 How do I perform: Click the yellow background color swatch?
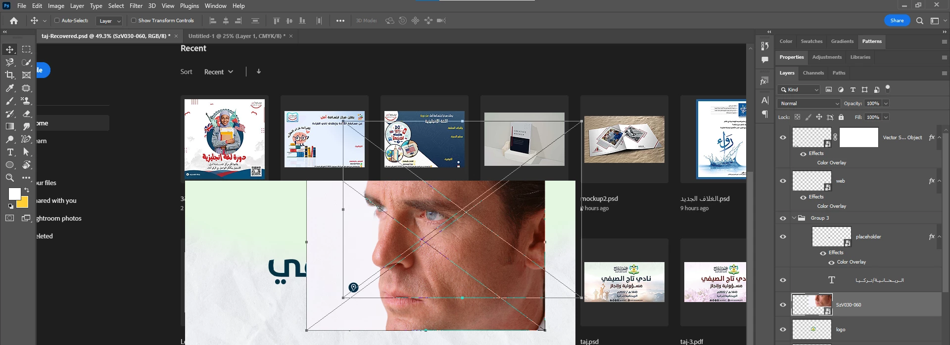coord(24,203)
